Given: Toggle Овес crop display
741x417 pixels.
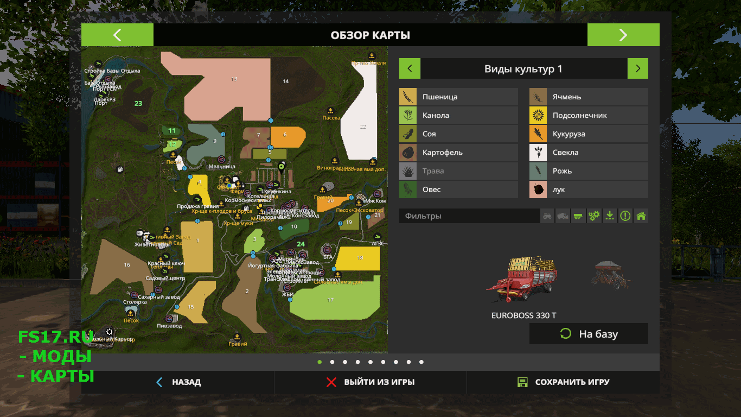Looking at the screenshot, I should (459, 189).
